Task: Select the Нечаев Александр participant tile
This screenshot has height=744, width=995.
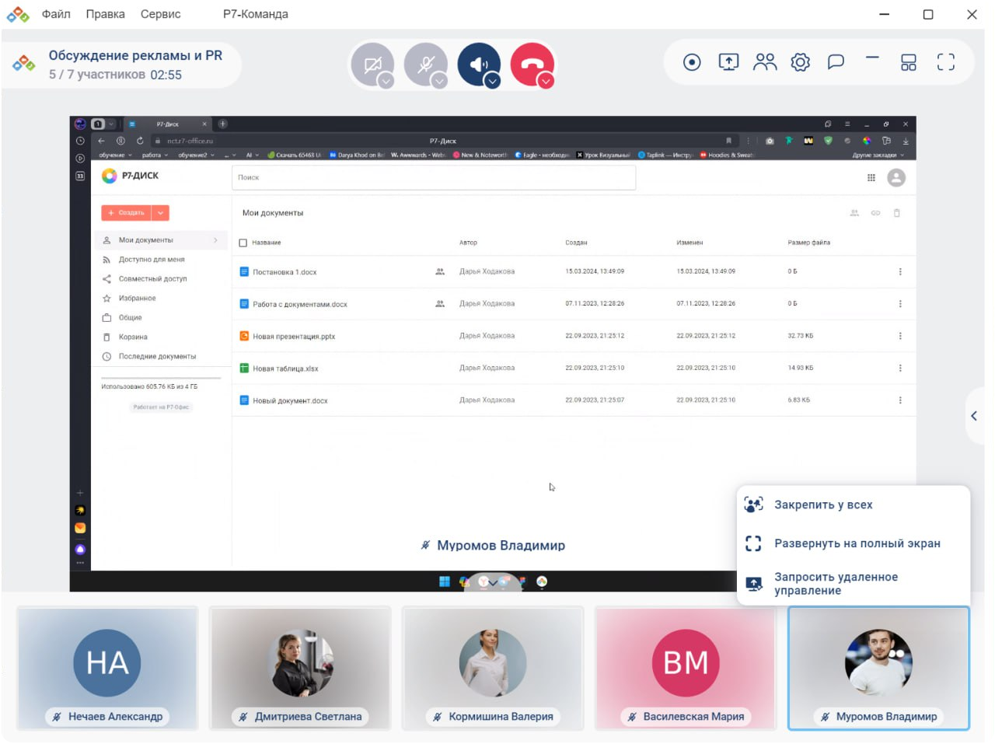Action: 107,669
